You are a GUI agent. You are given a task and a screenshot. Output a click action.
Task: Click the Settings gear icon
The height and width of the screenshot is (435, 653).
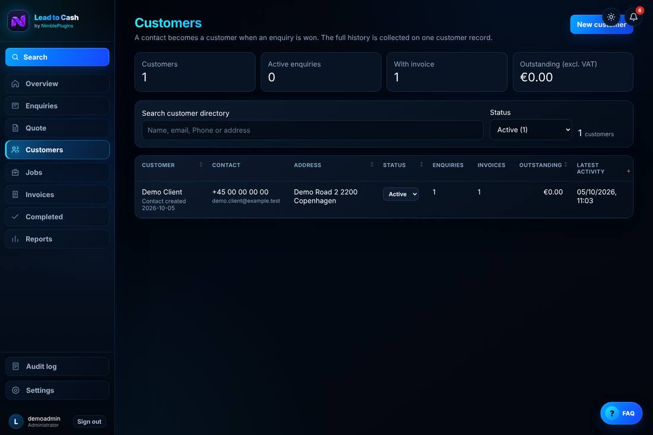pos(15,390)
